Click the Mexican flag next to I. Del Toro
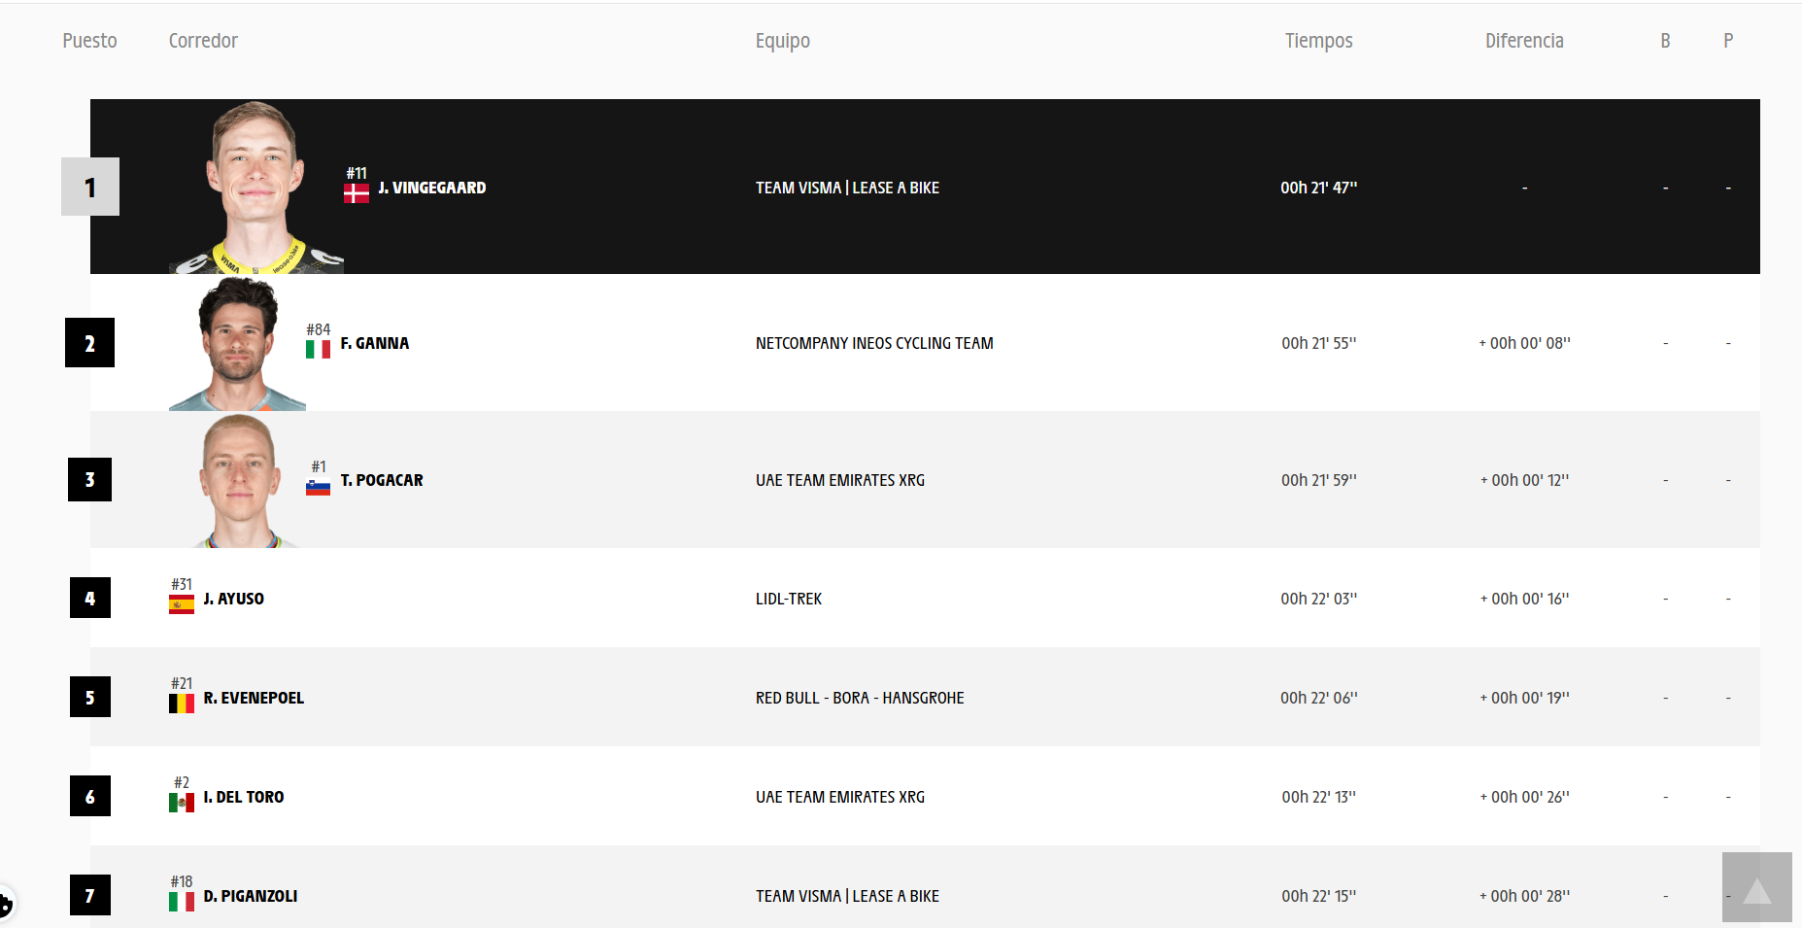This screenshot has width=1802, height=928. [x=182, y=803]
